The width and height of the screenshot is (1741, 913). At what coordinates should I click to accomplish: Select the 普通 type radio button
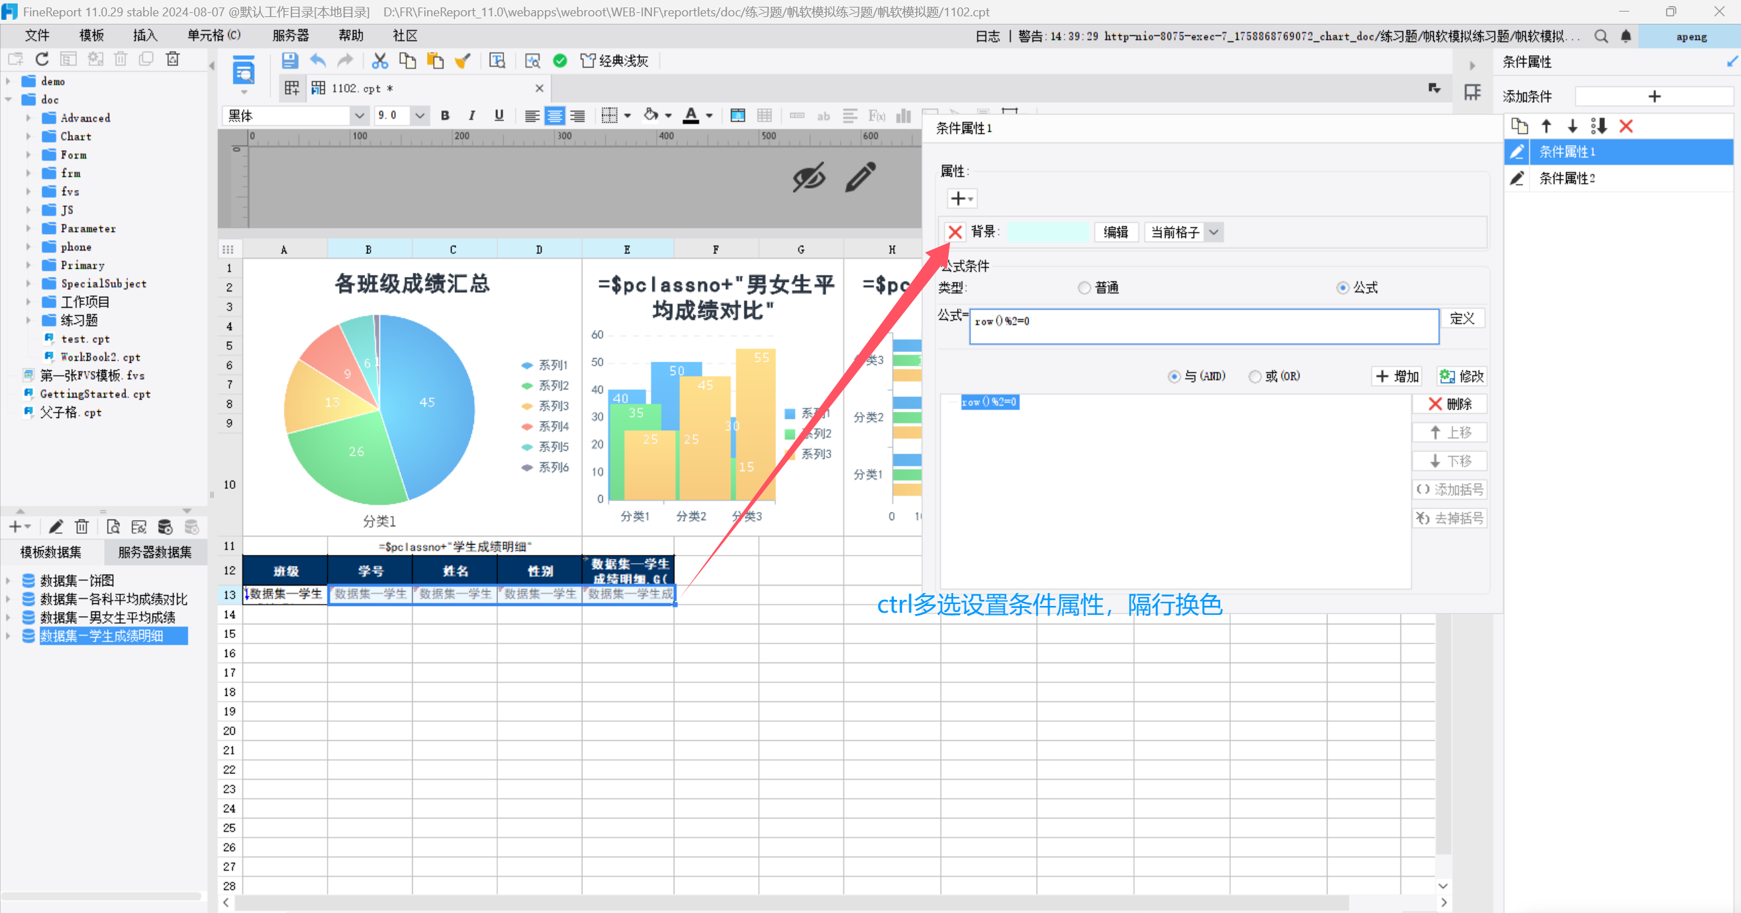[x=1084, y=288]
